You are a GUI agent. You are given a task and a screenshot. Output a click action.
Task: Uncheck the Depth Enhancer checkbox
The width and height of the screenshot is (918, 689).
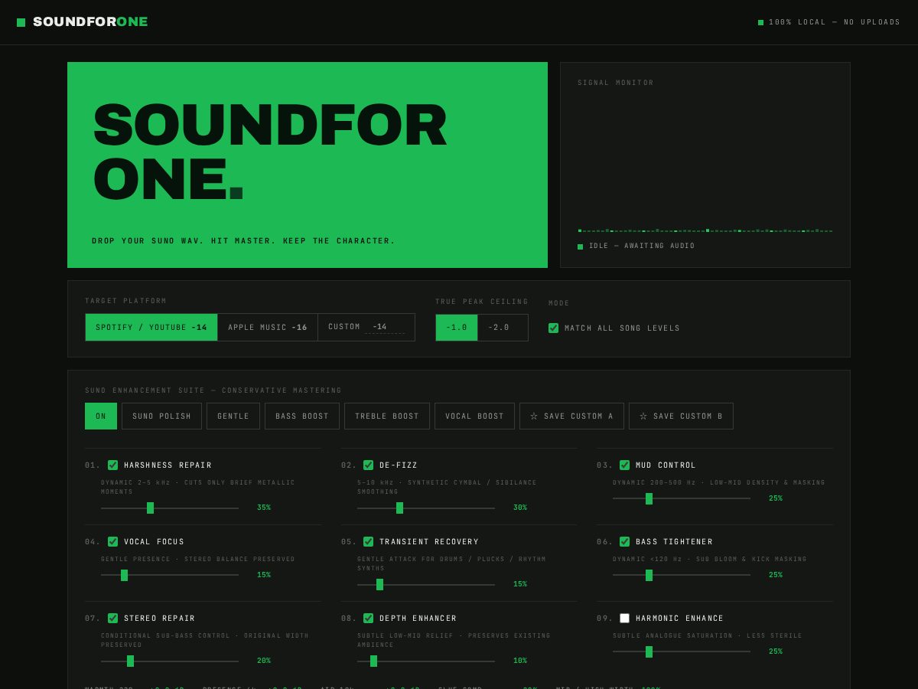pos(368,618)
